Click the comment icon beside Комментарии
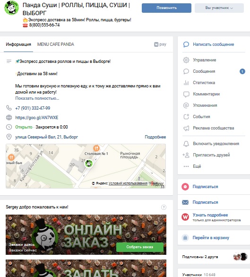The height and width of the screenshot is (277, 250). pyautogui.click(x=186, y=94)
